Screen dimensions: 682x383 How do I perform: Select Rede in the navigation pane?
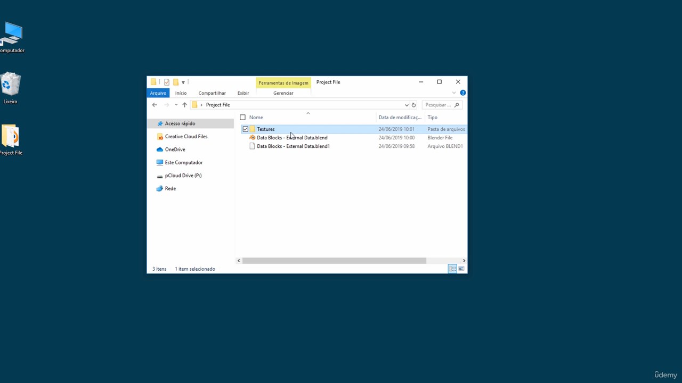(170, 189)
